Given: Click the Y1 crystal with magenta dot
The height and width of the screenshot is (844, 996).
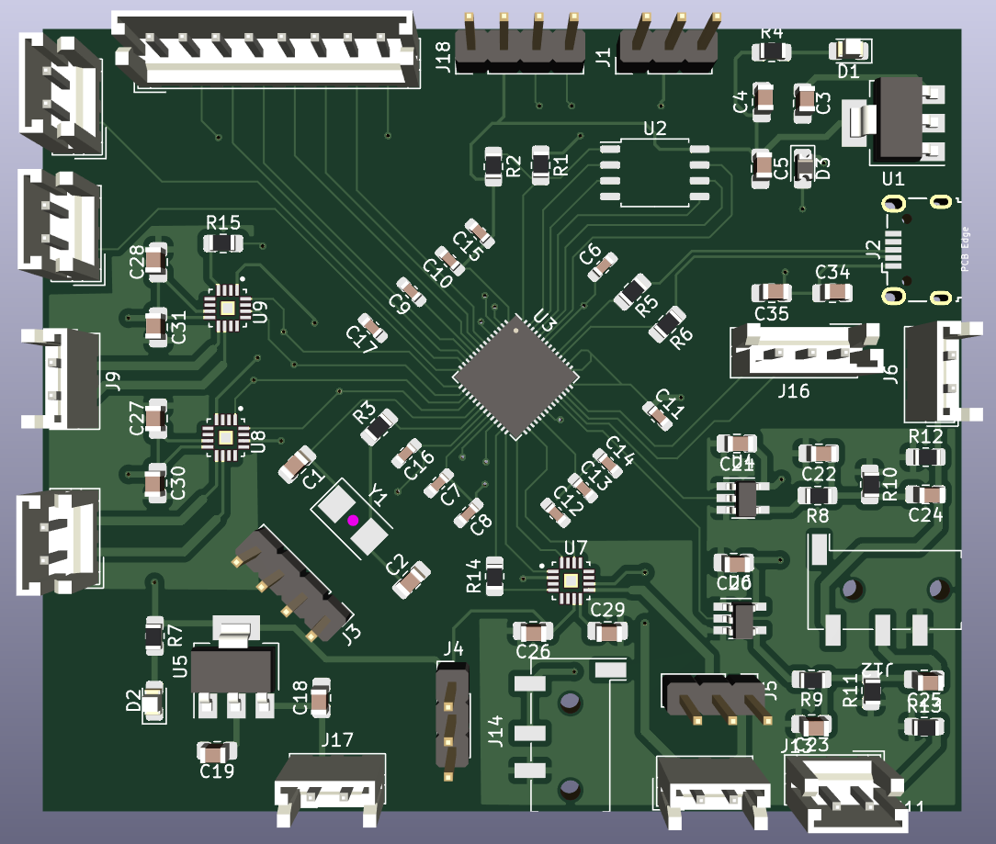Looking at the screenshot, I should tap(353, 519).
